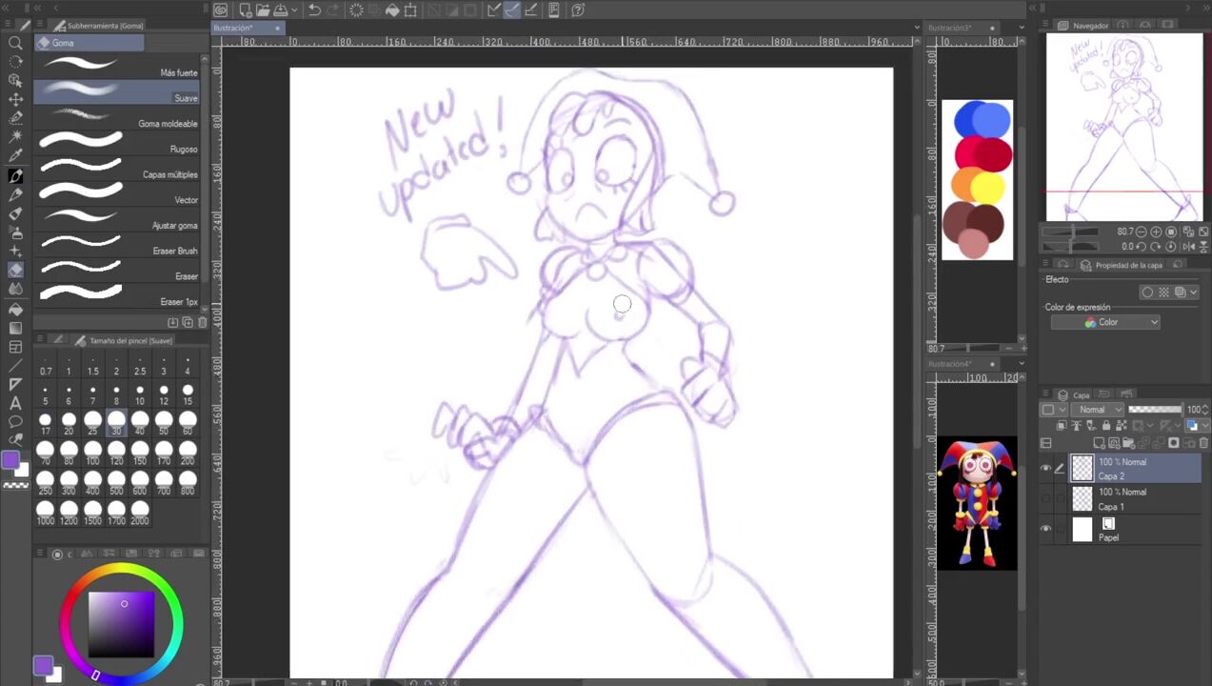Expand the save options dropdown arrow
1212x686 pixels.
pyautogui.click(x=295, y=10)
